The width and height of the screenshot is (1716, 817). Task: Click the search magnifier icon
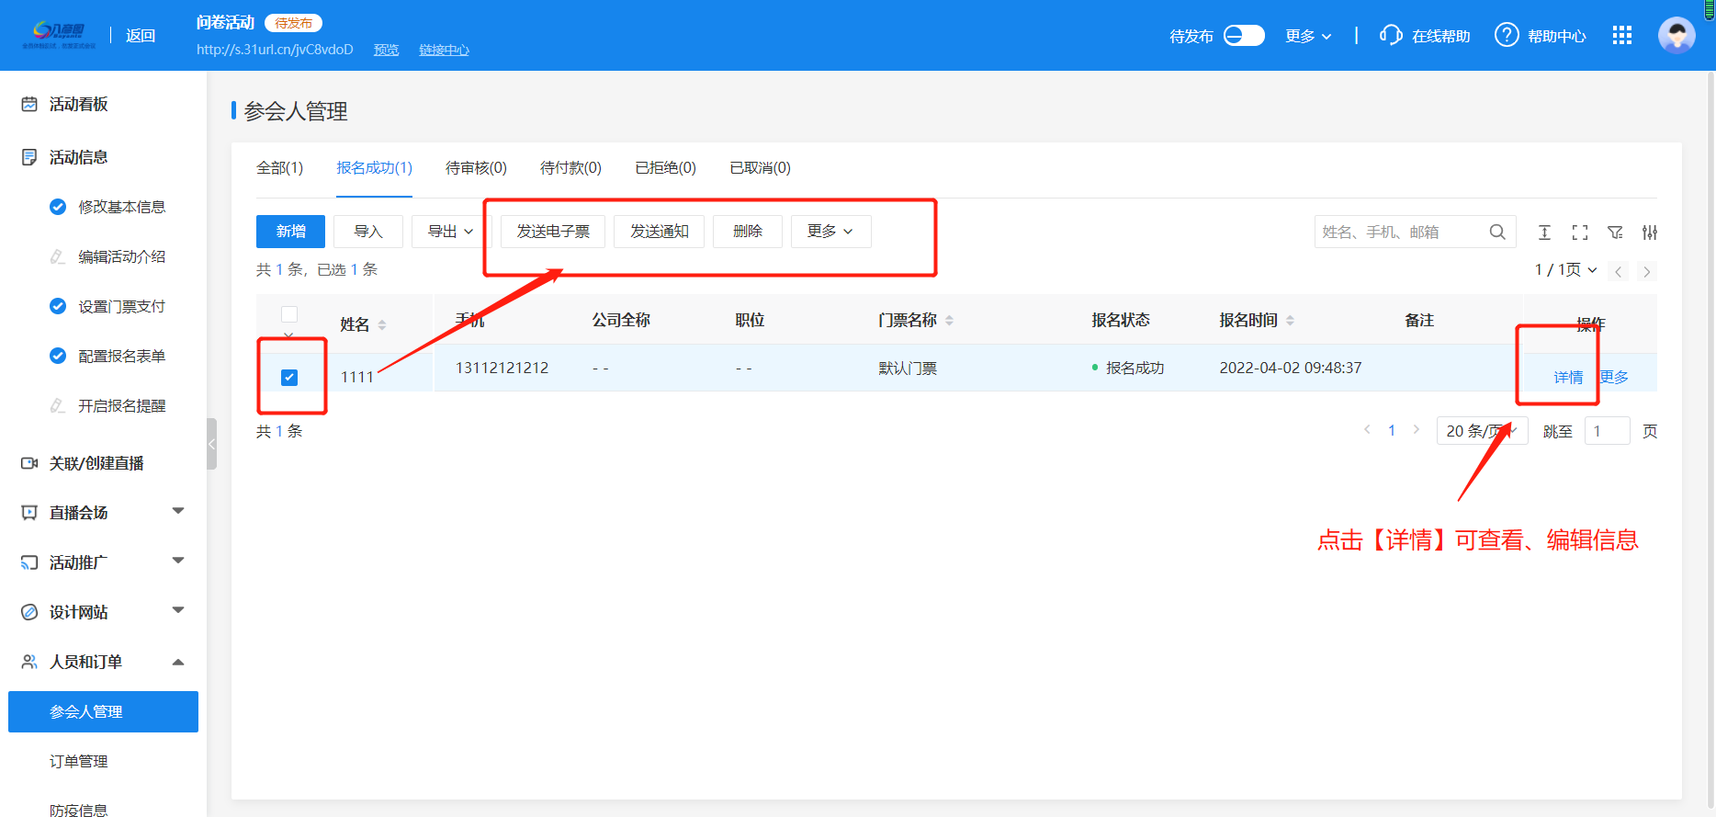coord(1496,232)
